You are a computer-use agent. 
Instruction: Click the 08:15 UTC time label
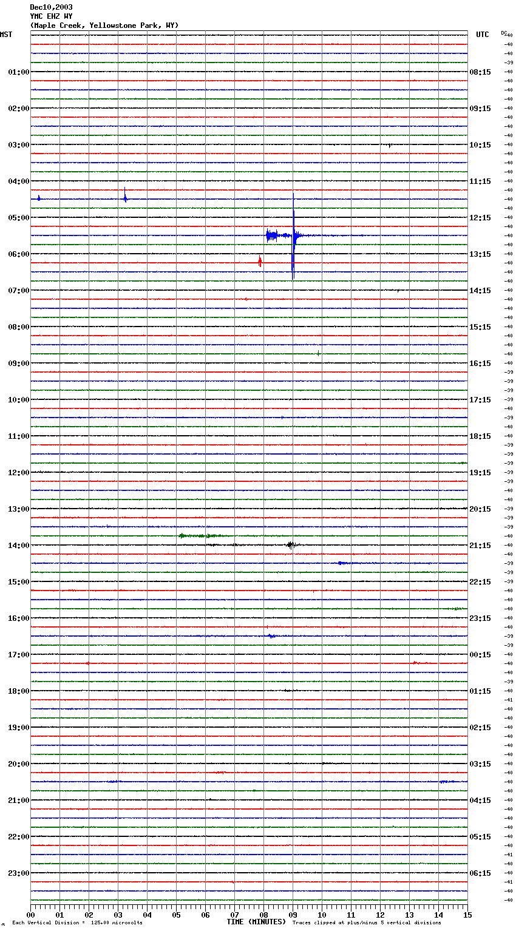click(x=480, y=72)
